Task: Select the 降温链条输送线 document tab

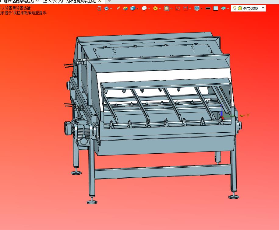Action: pyautogui.click(x=48, y=1)
